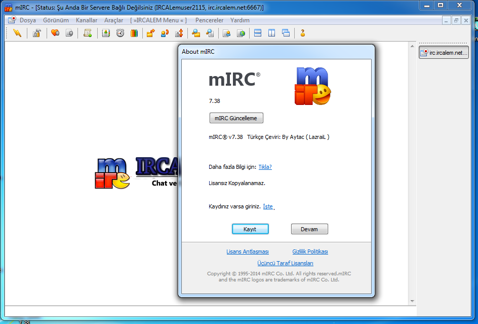
Task: Open channel Favorites via the heart icon
Action: click(x=55, y=33)
